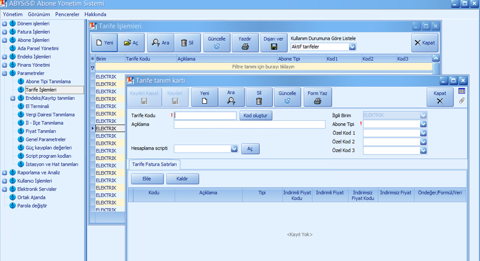Click the calendar grid icon beside Kapat
Image resolution: width=480 pixels, height=261 pixels.
click(x=461, y=91)
